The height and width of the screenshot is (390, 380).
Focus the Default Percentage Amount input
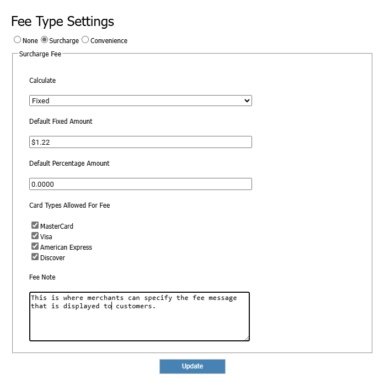coord(140,184)
